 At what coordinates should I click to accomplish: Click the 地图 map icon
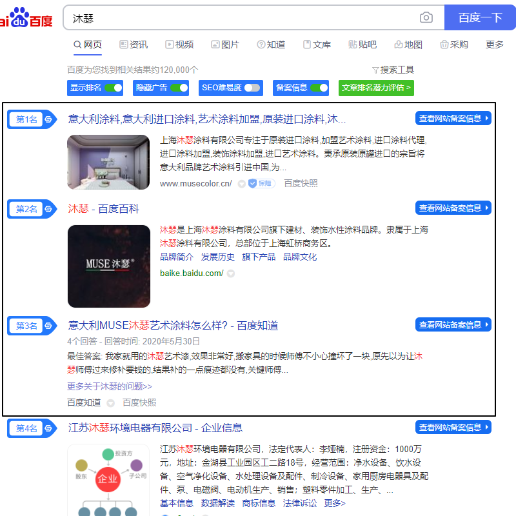[x=398, y=45]
